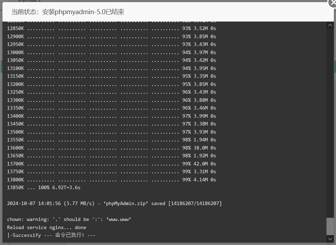The image size is (336, 245).
Task: Click the log line starting 13050K
Action: click(x=111, y=60)
